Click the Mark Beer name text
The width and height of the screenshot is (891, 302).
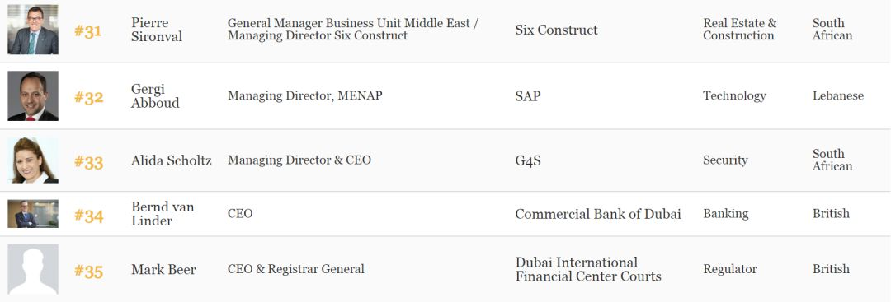(163, 270)
